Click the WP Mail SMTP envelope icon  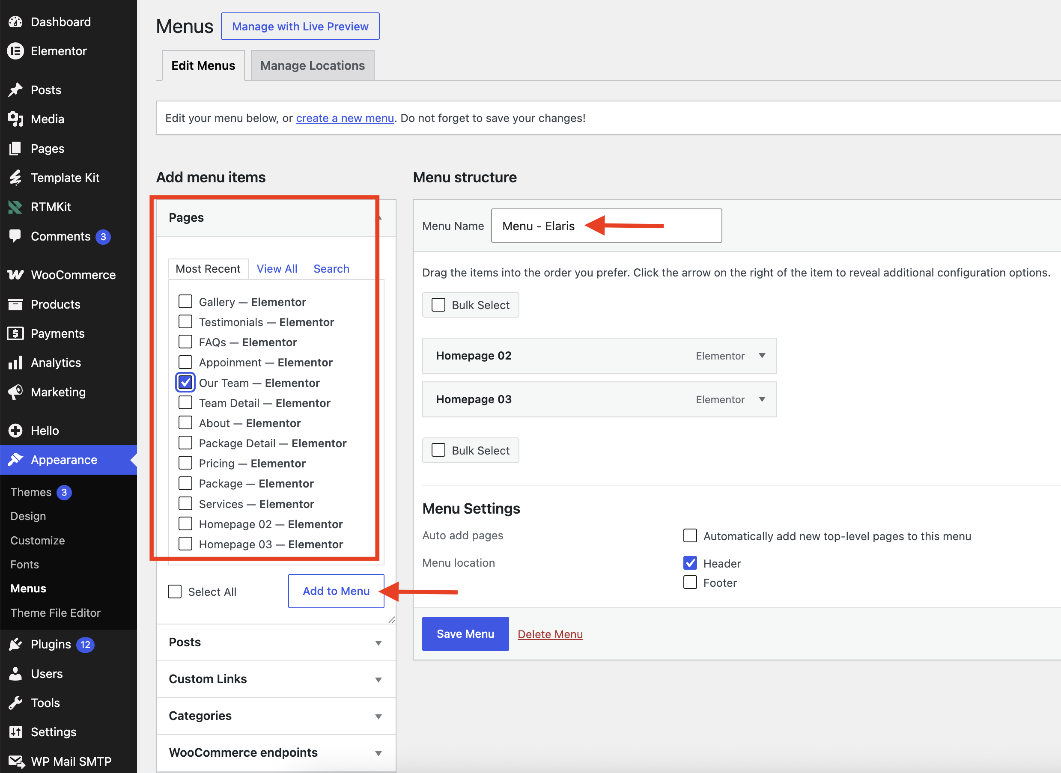(x=16, y=761)
